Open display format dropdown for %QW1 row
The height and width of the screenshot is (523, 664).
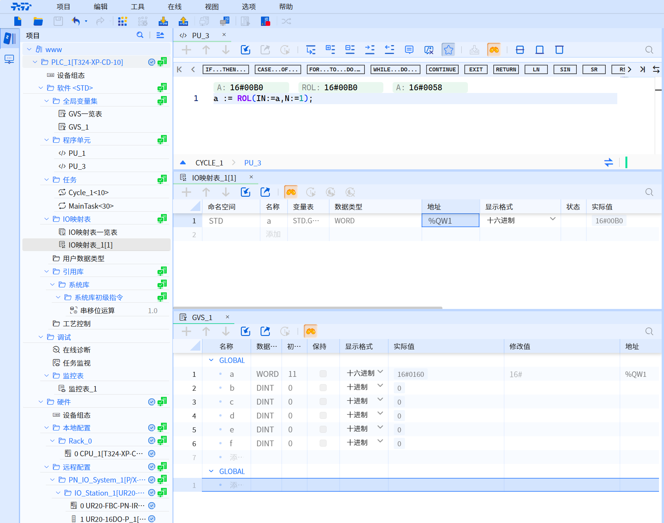(x=552, y=219)
